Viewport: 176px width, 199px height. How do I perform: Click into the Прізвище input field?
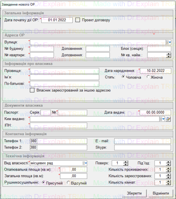point(64,71)
